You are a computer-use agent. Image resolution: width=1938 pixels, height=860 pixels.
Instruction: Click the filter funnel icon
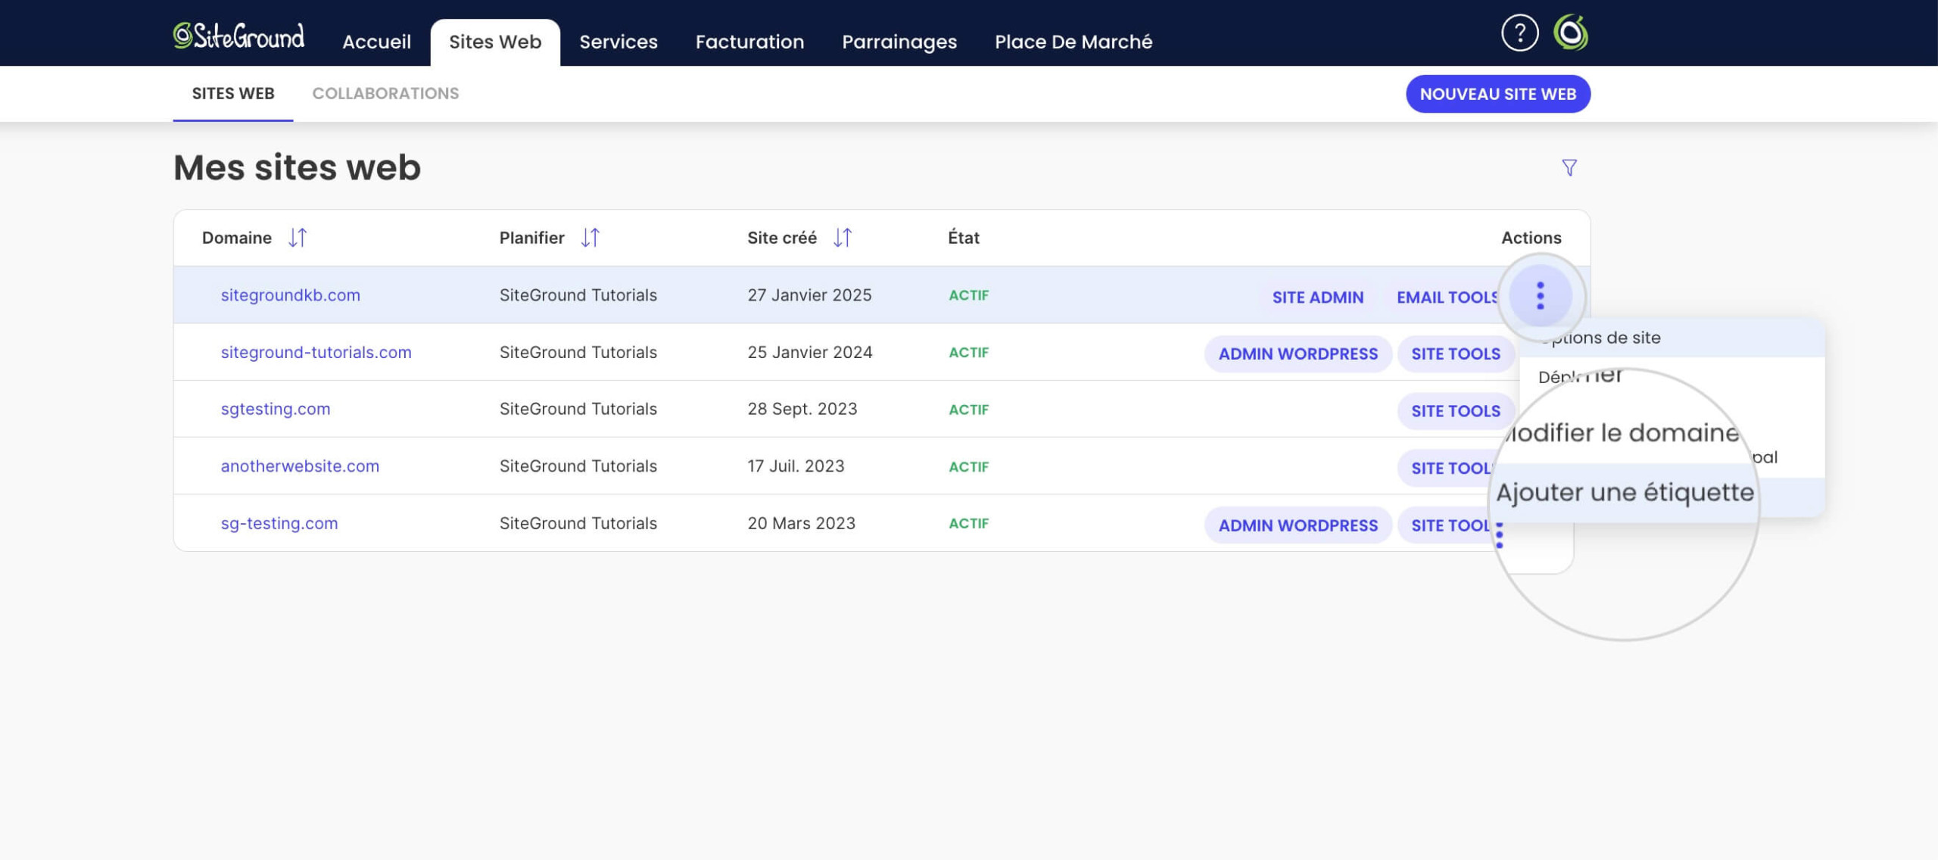1569,167
